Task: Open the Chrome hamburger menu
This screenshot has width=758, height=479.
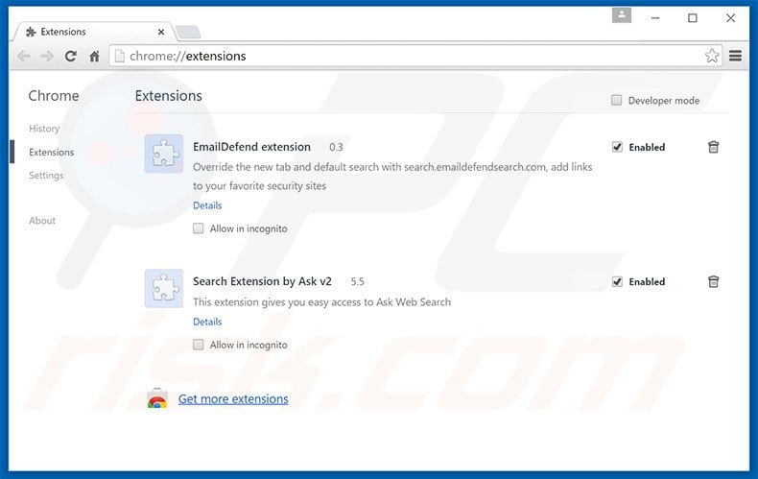Action: coord(735,56)
